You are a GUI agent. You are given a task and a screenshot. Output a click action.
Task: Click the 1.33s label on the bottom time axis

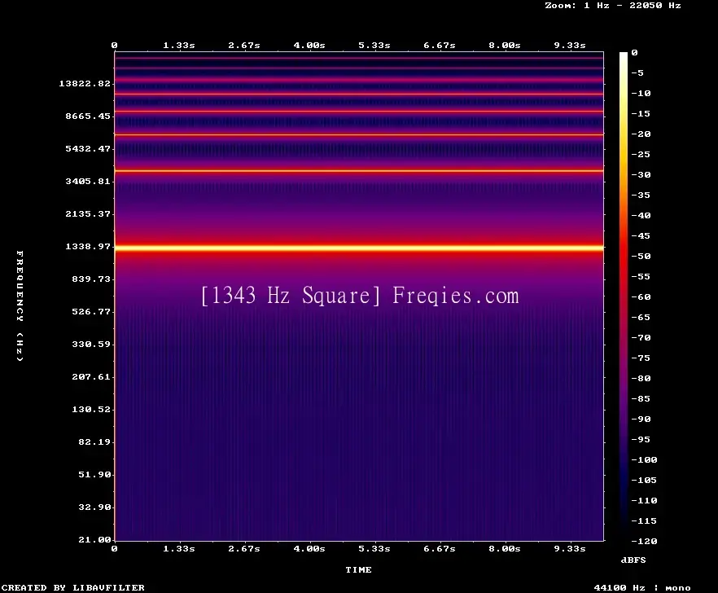coord(179,548)
